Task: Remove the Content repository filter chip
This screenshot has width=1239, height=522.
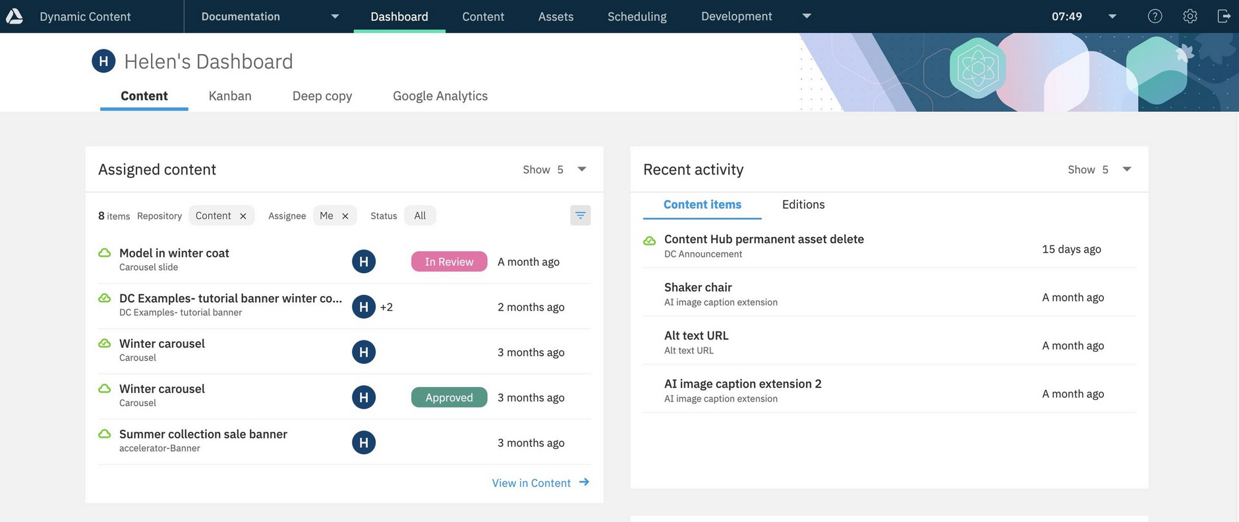Action: (243, 216)
